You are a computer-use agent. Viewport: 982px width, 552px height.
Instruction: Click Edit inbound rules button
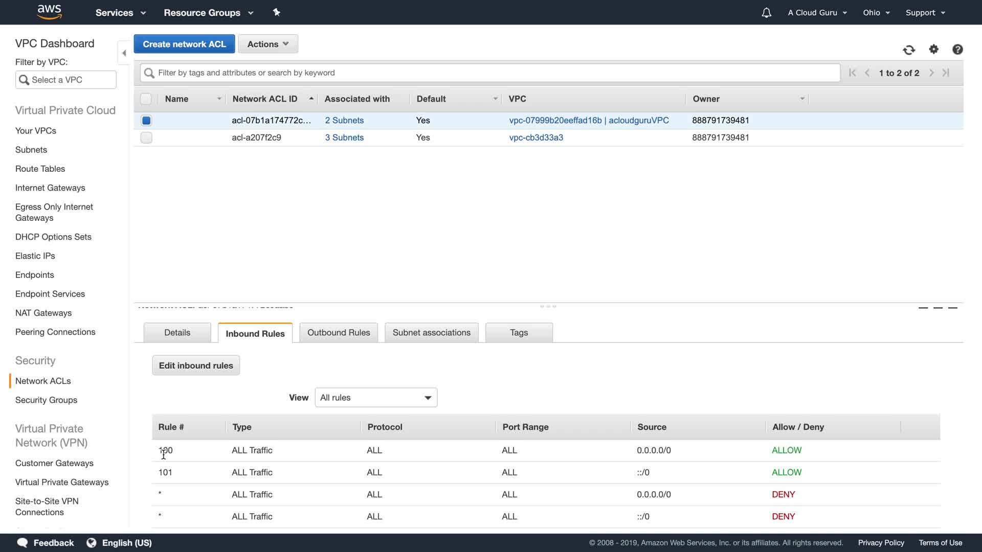(x=196, y=365)
